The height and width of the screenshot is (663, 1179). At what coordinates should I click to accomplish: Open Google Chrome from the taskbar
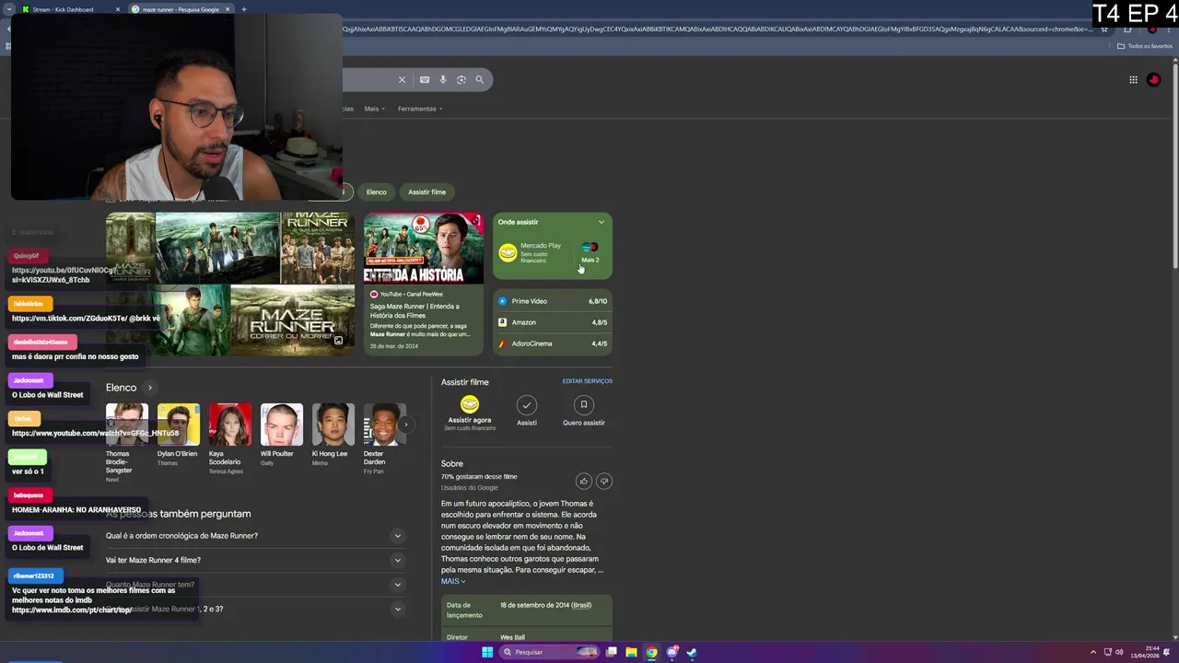point(651,652)
